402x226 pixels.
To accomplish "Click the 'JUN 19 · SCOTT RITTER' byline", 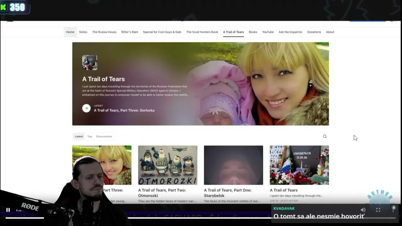I will click(x=284, y=201).
